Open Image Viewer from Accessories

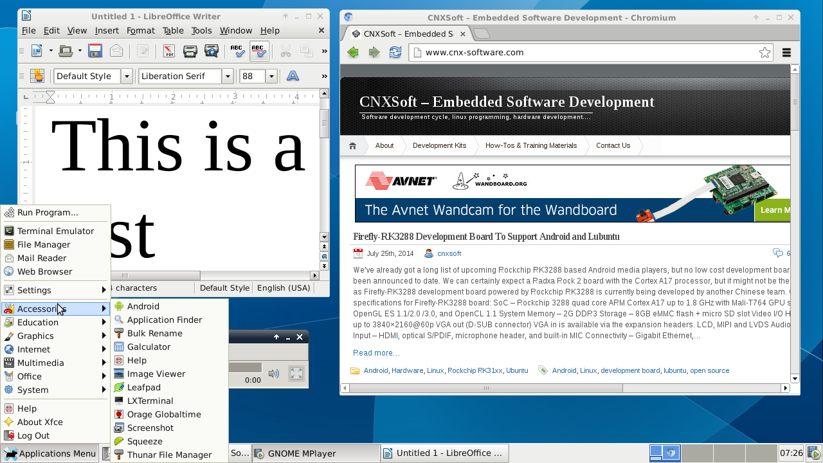coord(170,374)
